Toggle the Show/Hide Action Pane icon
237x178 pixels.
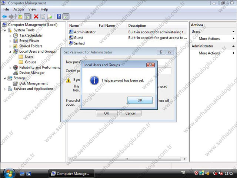tap(66, 16)
